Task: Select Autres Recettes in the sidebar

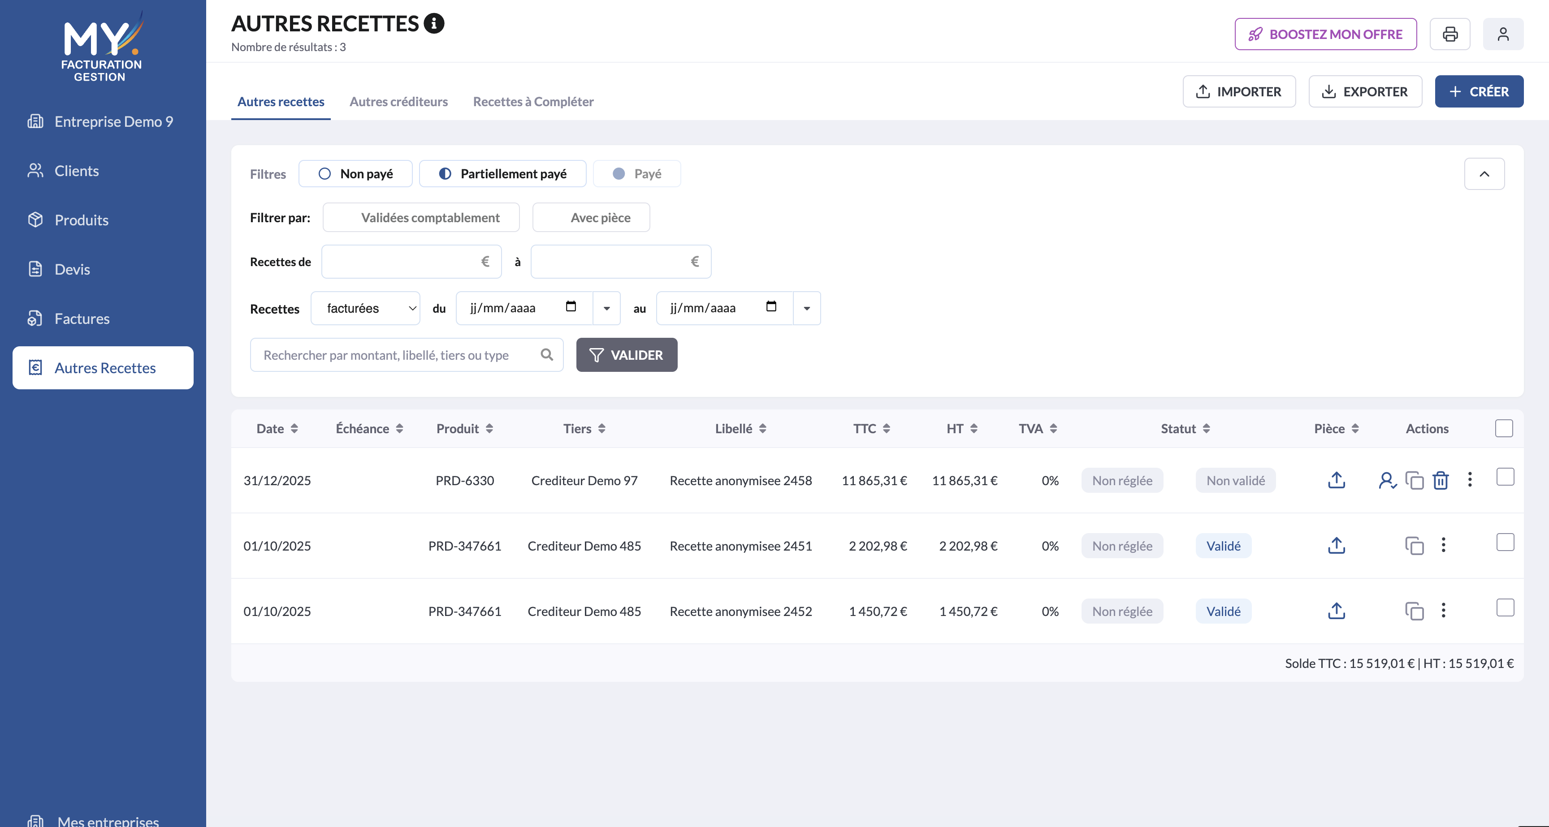Action: point(103,368)
